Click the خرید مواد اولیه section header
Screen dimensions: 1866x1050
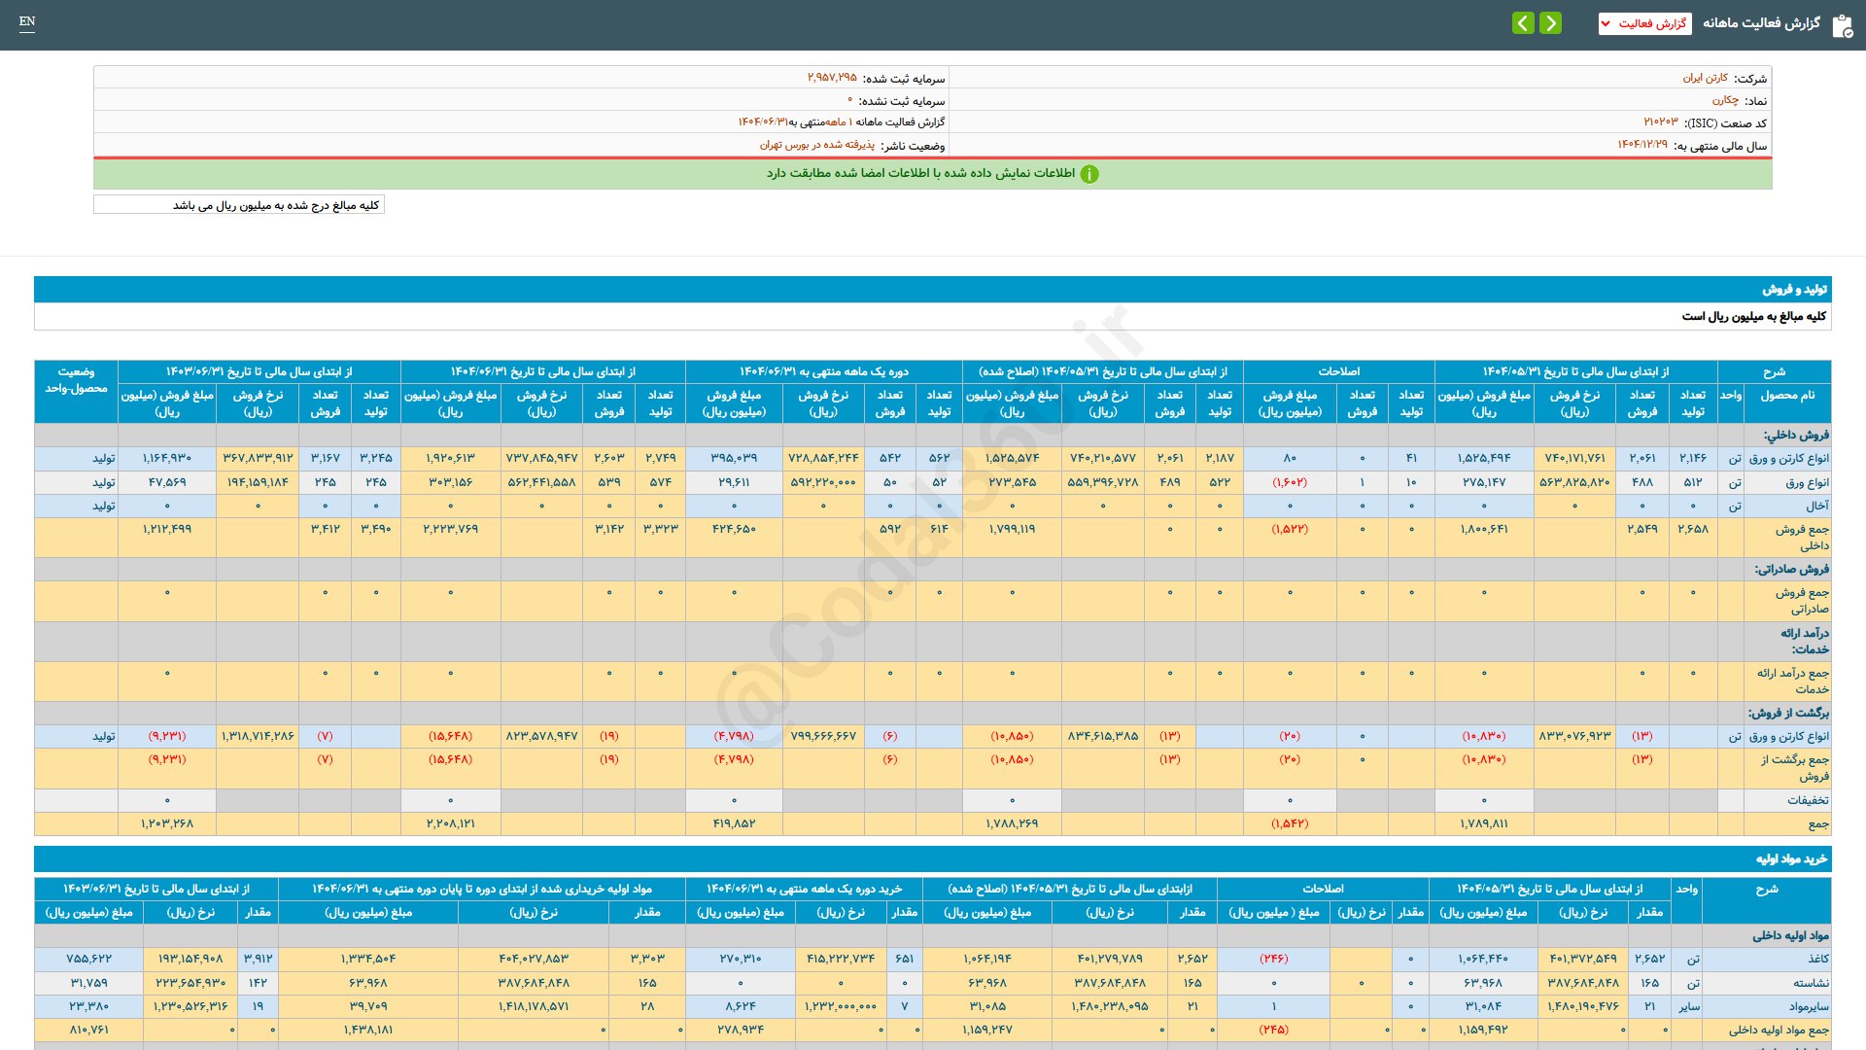click(1791, 858)
